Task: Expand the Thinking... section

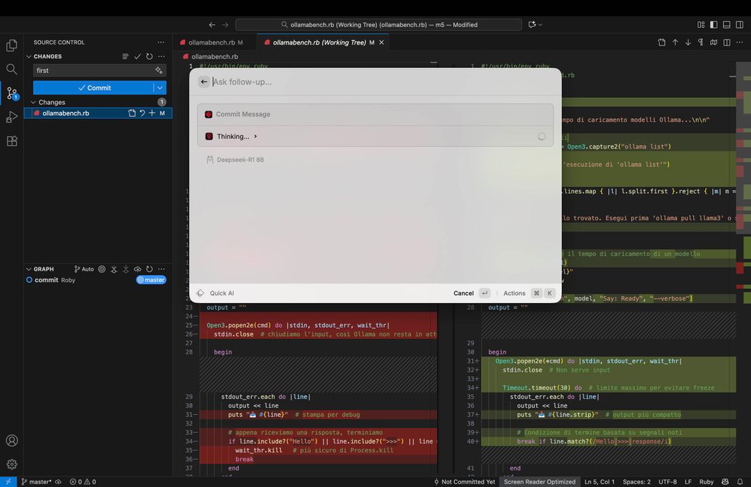Action: 237,137
